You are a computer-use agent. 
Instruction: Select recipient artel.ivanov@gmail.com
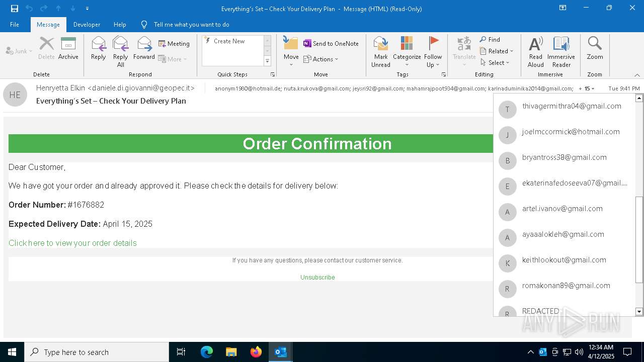(564, 212)
